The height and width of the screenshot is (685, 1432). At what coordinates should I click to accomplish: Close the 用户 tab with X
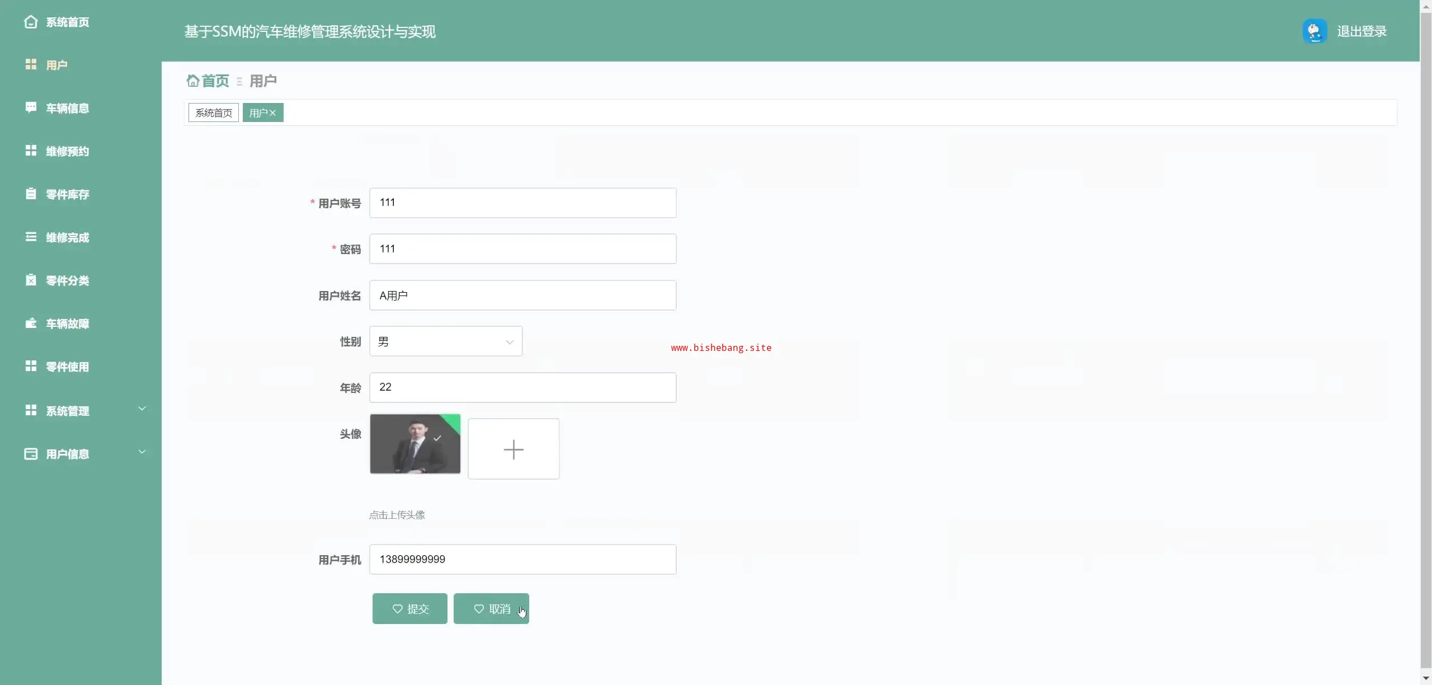[x=273, y=113]
